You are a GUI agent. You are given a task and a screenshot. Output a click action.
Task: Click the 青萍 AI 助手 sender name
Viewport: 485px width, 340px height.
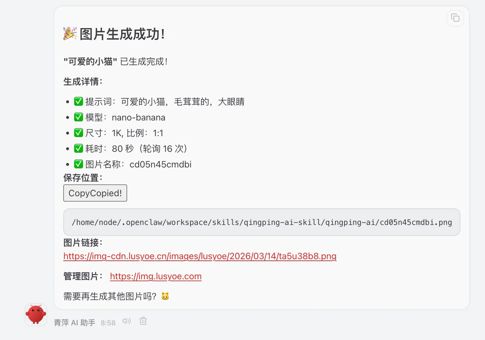74,323
